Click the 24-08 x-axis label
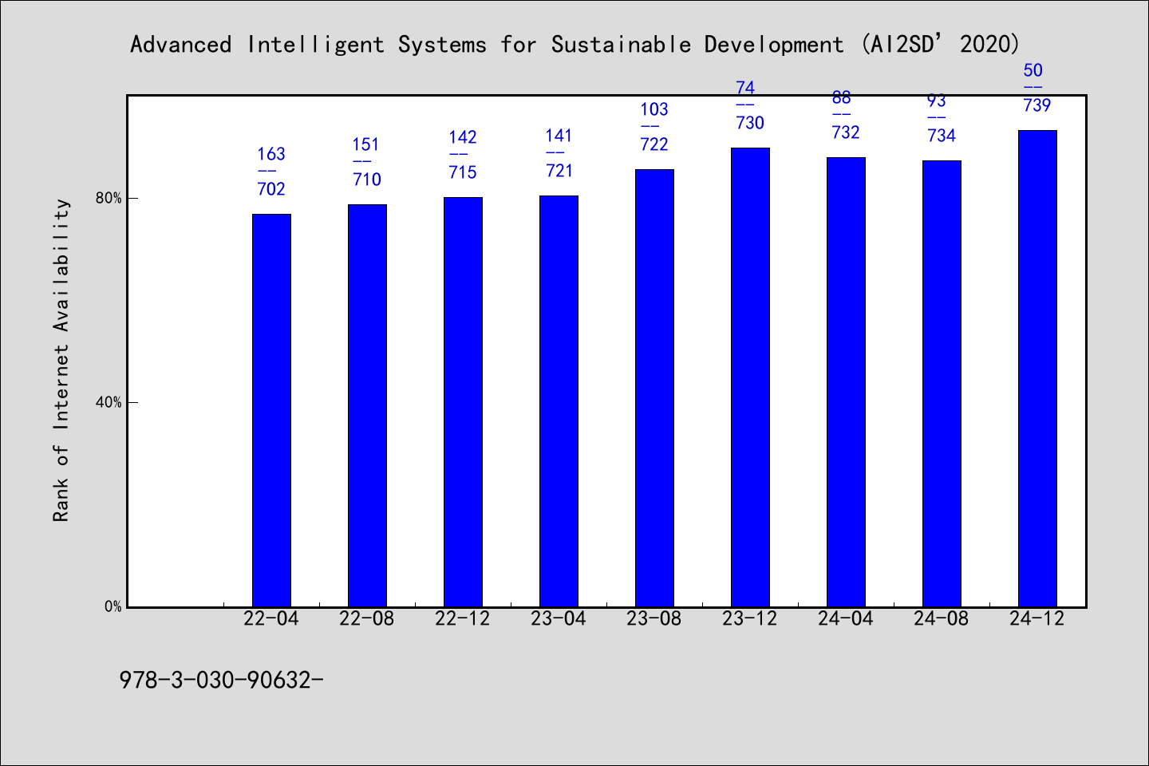The width and height of the screenshot is (1149, 766). [x=942, y=618]
